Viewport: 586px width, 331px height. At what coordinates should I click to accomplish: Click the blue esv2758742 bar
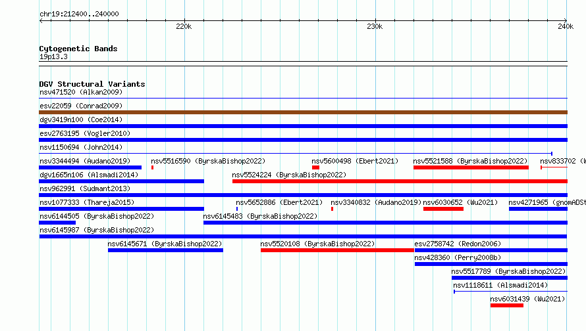coord(491,250)
